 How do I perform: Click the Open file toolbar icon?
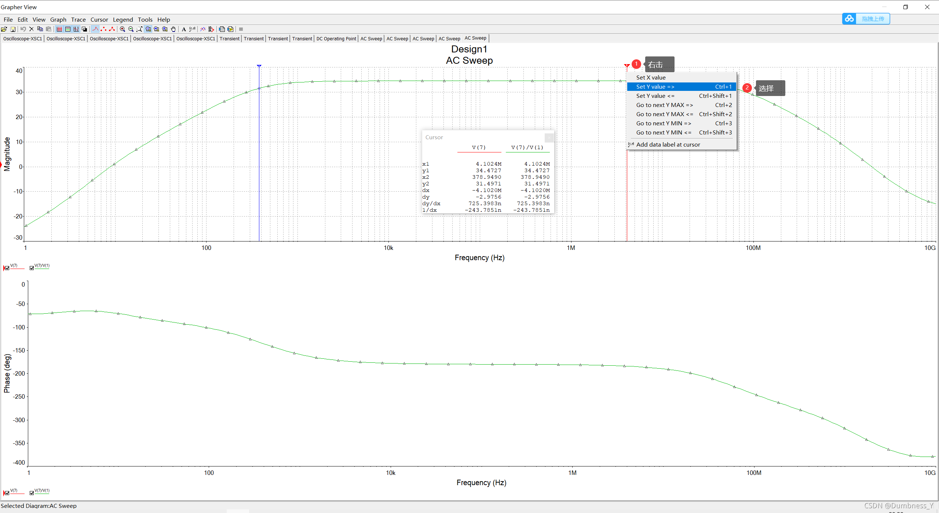(x=4, y=29)
